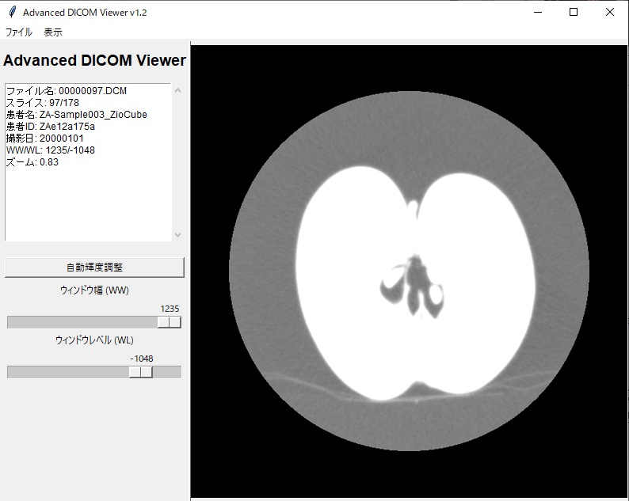Click the window width (WW) slider handle
Viewport: 629px width, 501px height.
[x=169, y=322]
